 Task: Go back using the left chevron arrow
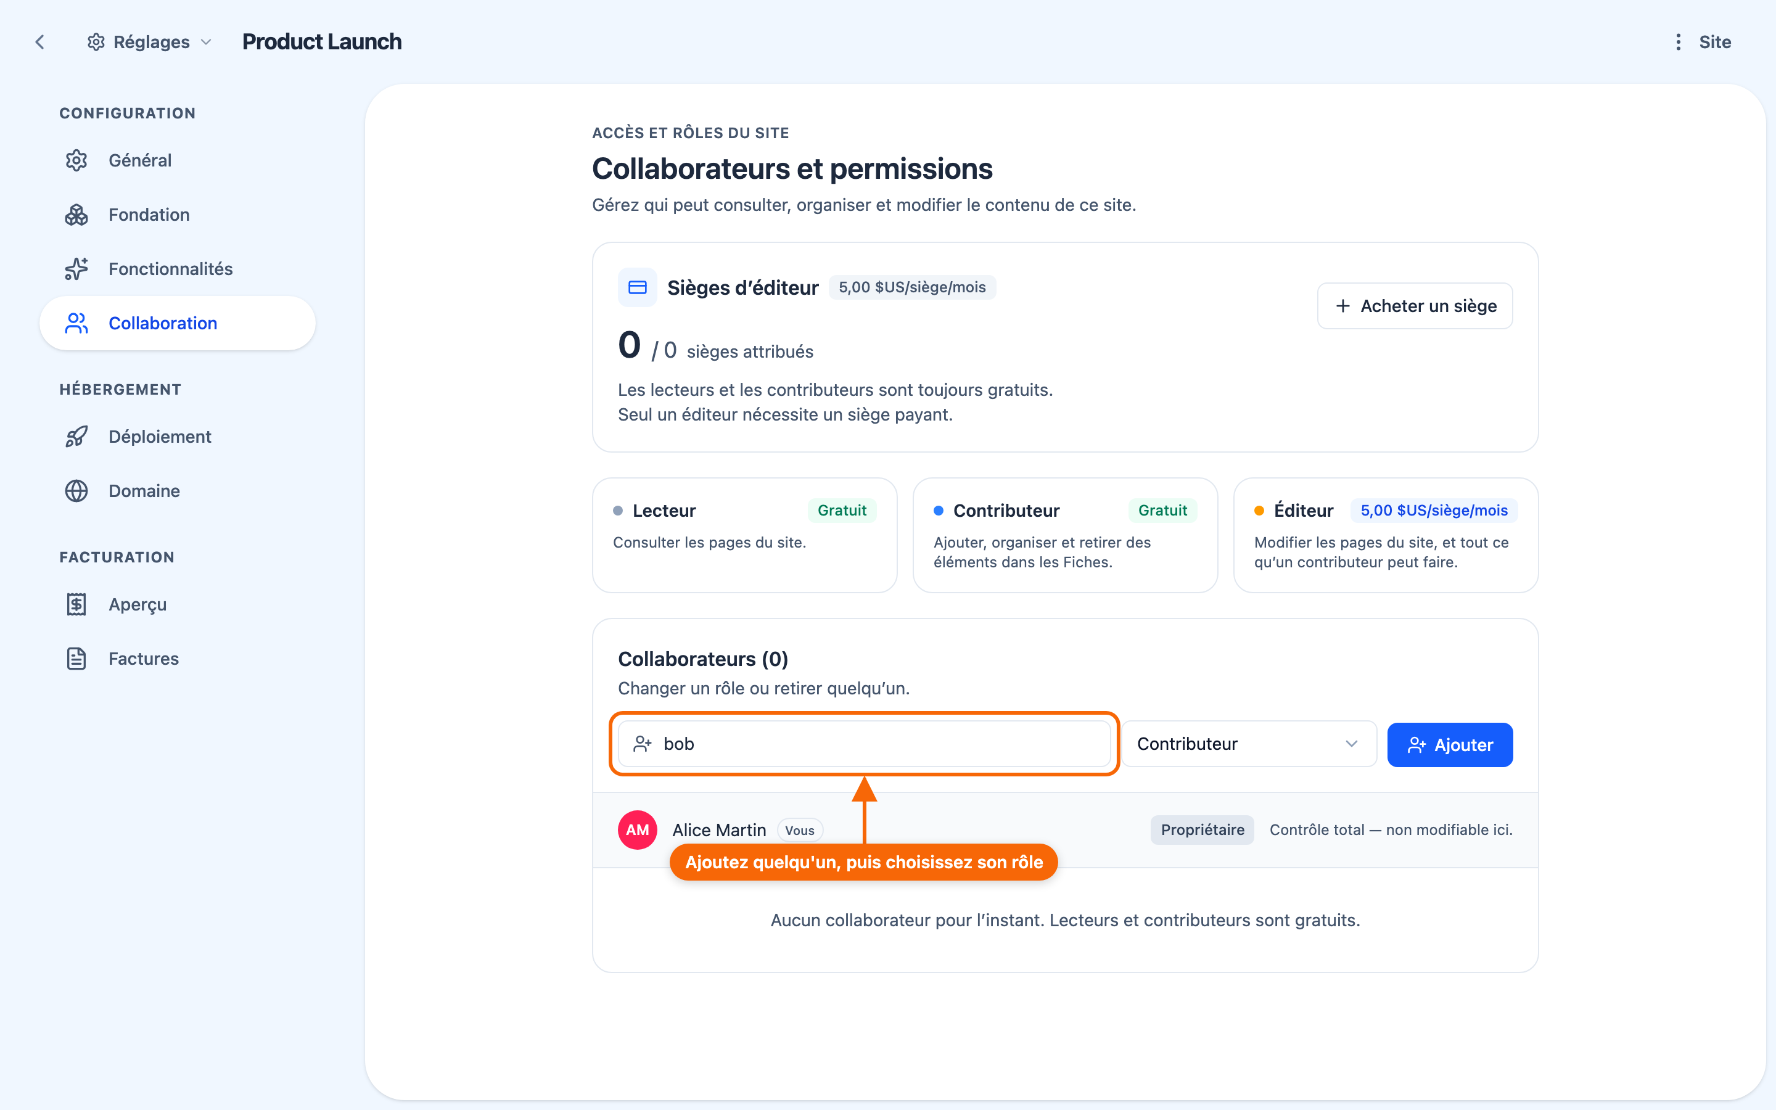[x=39, y=42]
